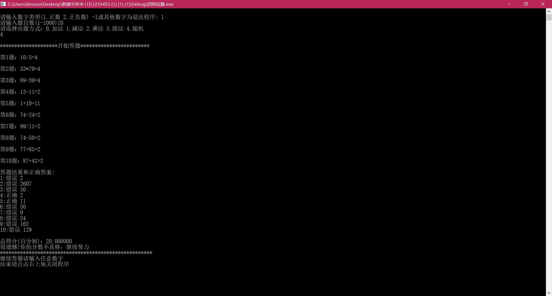This screenshot has height=296, width=552.
Task: Click the line '第5题: 1+10=11'
Action: pyautogui.click(x=20, y=103)
